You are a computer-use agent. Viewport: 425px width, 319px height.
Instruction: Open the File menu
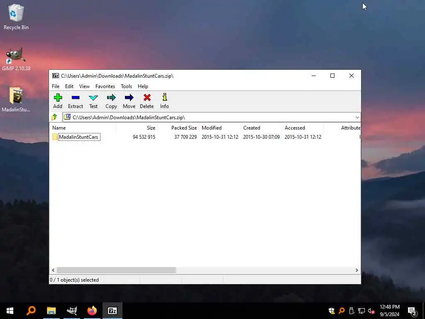(x=56, y=86)
